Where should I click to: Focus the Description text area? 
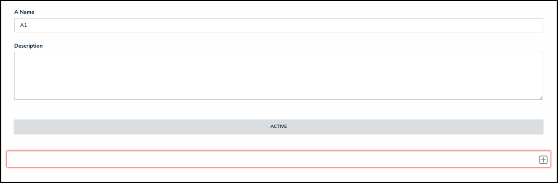pos(278,76)
